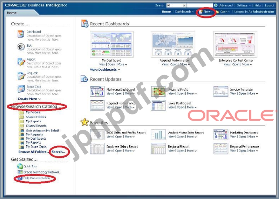This screenshot has width=279, height=199.
Task: Click the Bot create icon
Action: coord(21,48)
